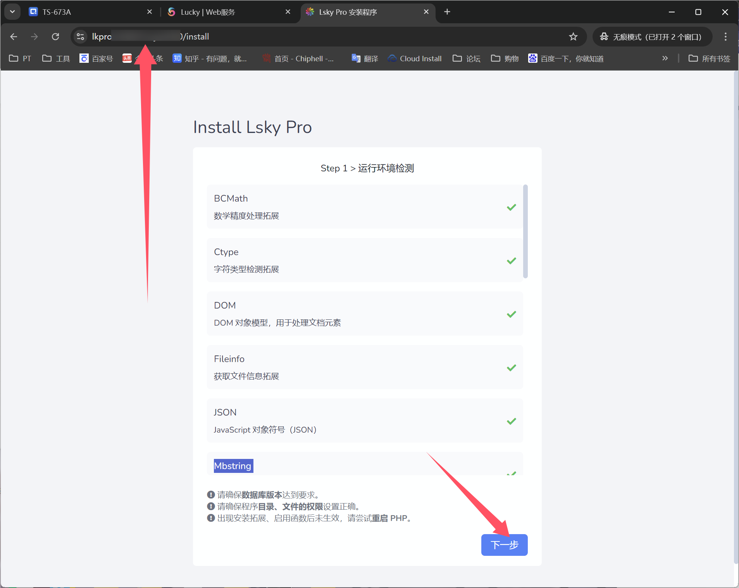The image size is (739, 588).
Task: Click the BCMath green checkmark
Action: tap(512, 207)
